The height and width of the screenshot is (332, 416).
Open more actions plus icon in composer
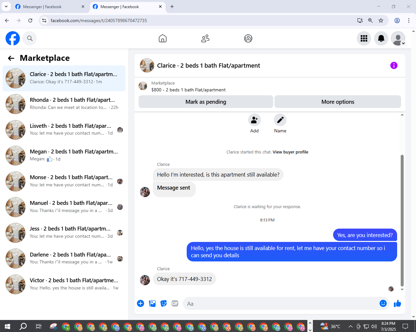coord(141,303)
